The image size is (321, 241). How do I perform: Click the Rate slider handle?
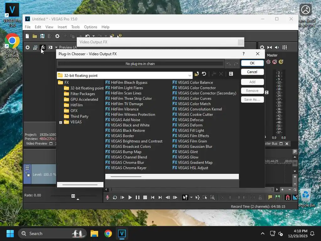(73, 196)
